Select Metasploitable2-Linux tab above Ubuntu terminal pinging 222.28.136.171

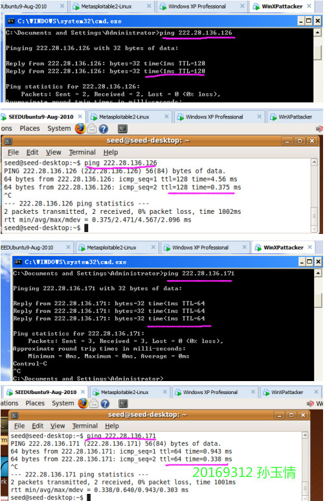click(x=129, y=392)
